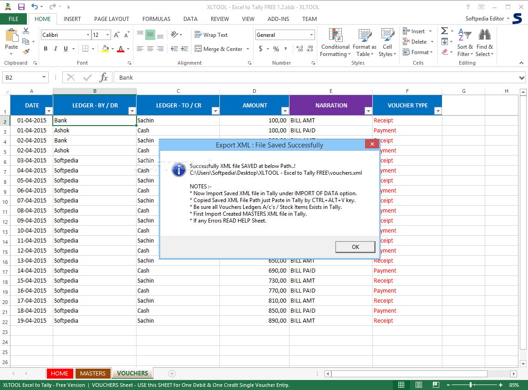Click Merge & Center
The width and height of the screenshot is (528, 390).
tap(218, 49)
